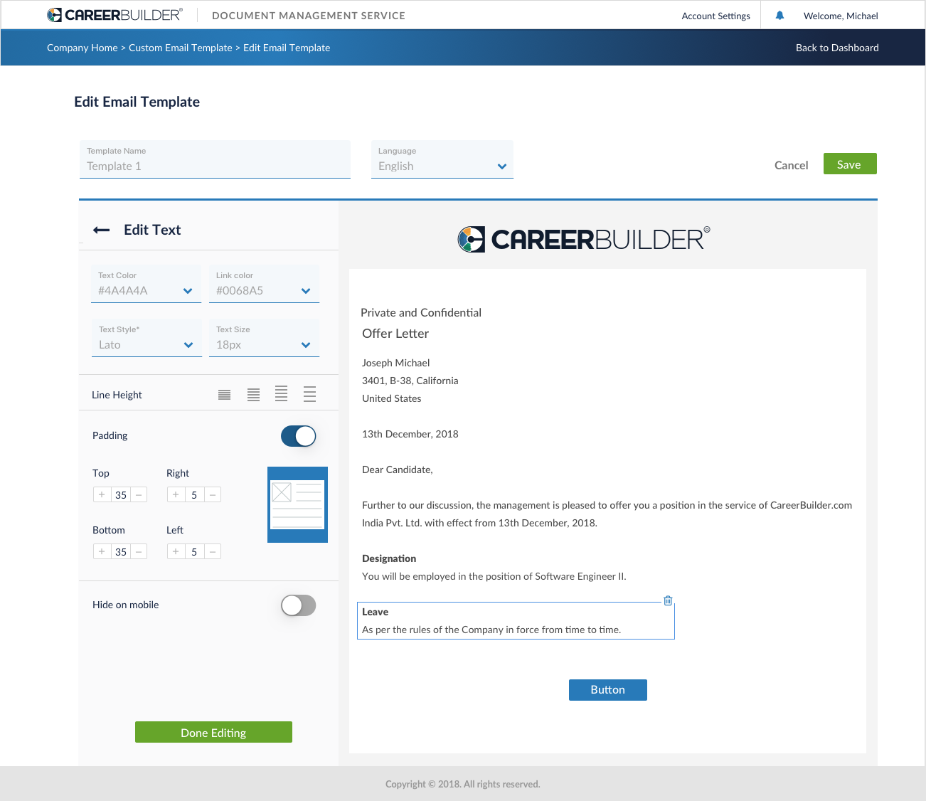Click 'Joseph Michael' name line

pyautogui.click(x=396, y=363)
